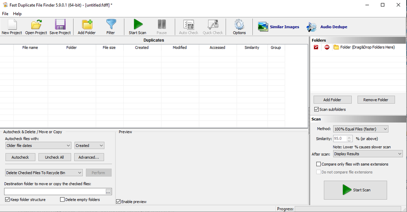This screenshot has width=407, height=212.
Task: Open the File menu
Action: (x=5, y=14)
